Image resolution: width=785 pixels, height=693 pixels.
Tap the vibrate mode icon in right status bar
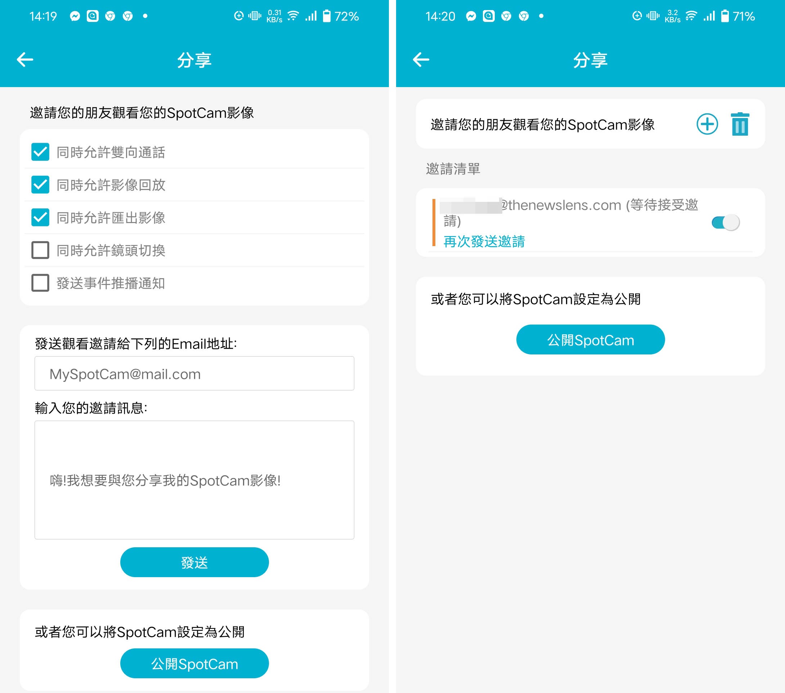(653, 16)
